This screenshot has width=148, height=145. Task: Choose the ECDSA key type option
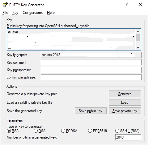point(69,131)
